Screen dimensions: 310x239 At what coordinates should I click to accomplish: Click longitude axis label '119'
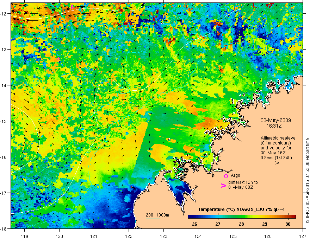[25, 236]
